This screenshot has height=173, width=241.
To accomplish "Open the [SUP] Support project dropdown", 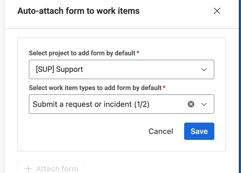I will click(x=121, y=69).
